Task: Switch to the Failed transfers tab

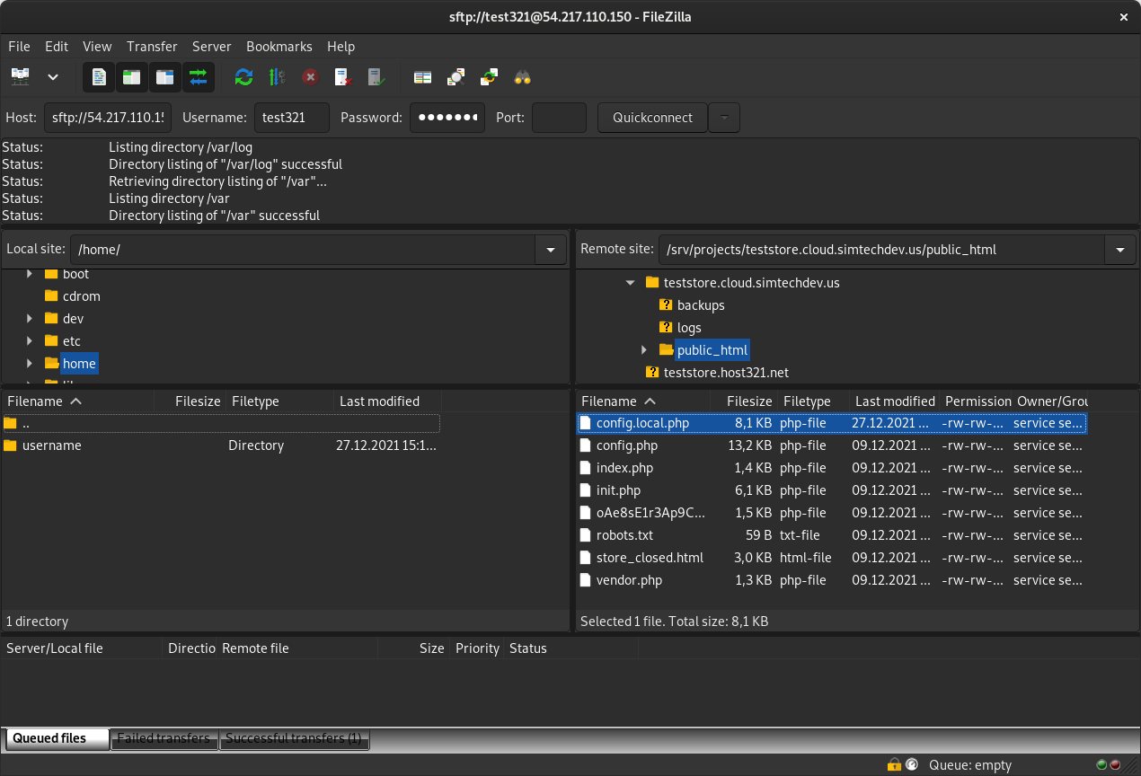Action: [164, 739]
